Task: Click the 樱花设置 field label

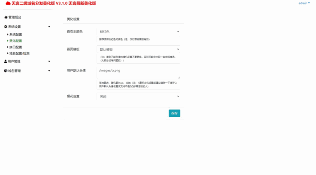Action: (x=73, y=96)
